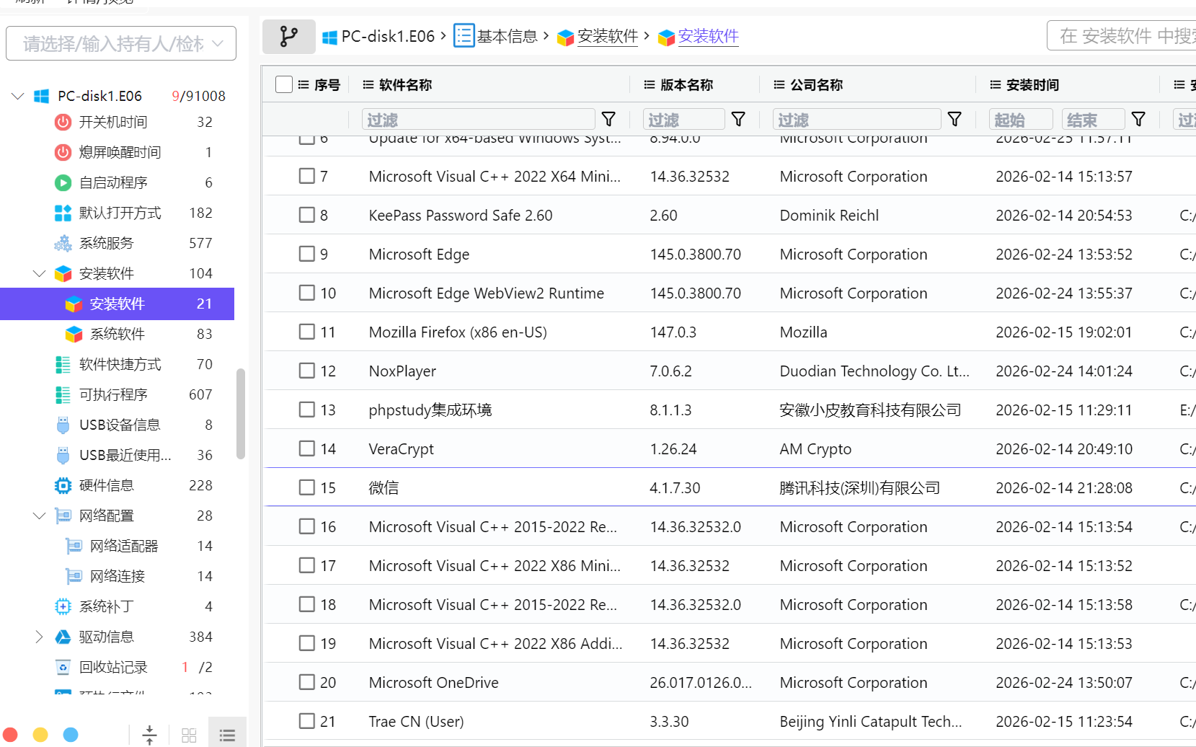1196x747 pixels.
Task: Open 硬件信息 in the sidebar
Action: click(107, 485)
